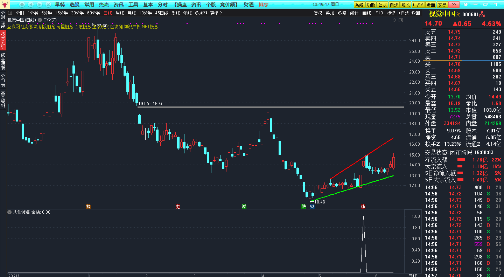Image resolution: width=504 pixels, height=277 pixels.
Task: Expand 更多 period options
Action: coord(216,13)
